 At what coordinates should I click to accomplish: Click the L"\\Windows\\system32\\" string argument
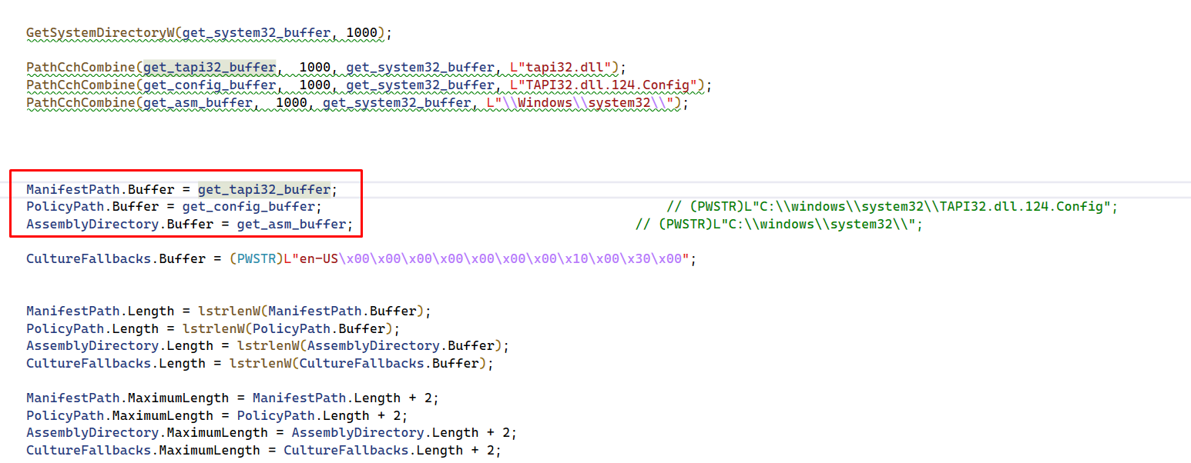(x=580, y=102)
